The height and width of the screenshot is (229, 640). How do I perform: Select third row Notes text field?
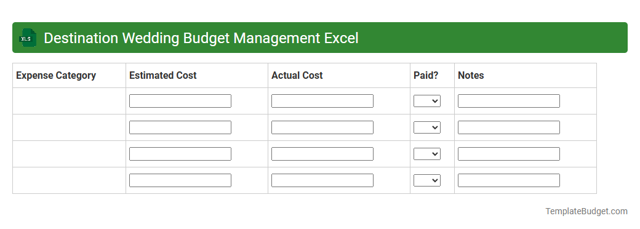tap(508, 154)
